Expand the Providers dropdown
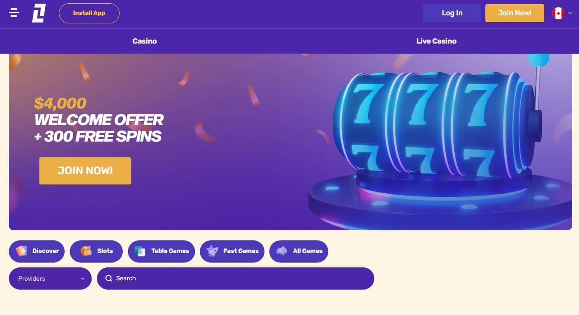579x315 pixels. (50, 278)
